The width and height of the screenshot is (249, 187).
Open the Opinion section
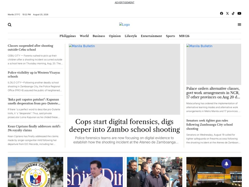click(x=115, y=36)
